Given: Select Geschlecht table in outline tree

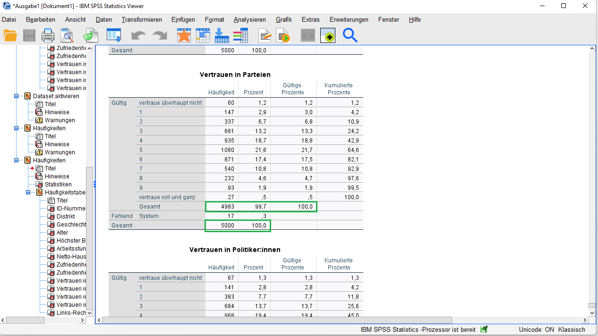Looking at the screenshot, I should [71, 224].
